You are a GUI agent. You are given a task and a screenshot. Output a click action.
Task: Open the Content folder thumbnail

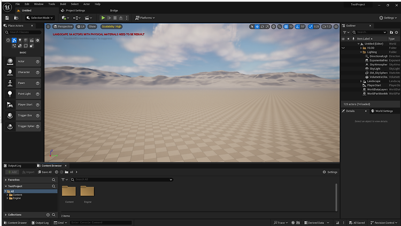(x=69, y=191)
